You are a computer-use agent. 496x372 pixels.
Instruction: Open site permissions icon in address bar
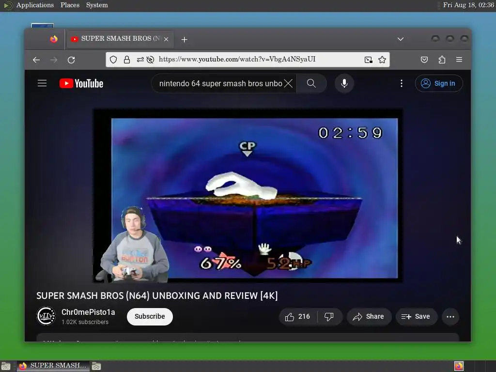point(140,60)
